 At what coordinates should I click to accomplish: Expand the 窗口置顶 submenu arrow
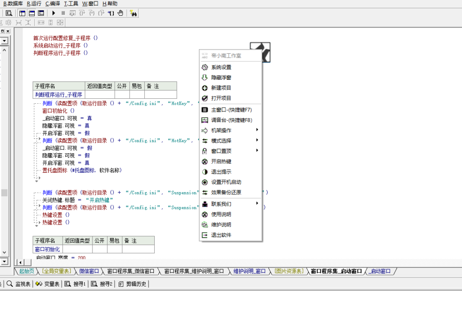(257, 151)
